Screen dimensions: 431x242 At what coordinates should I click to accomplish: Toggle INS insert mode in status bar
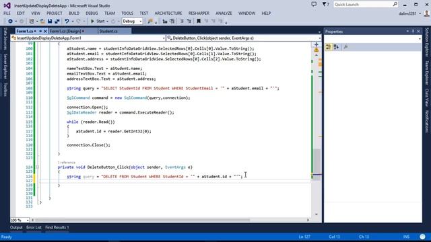(x=406, y=237)
